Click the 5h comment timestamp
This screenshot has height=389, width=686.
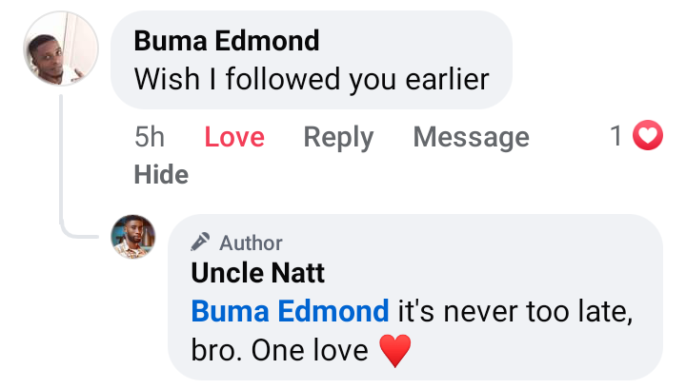point(150,137)
